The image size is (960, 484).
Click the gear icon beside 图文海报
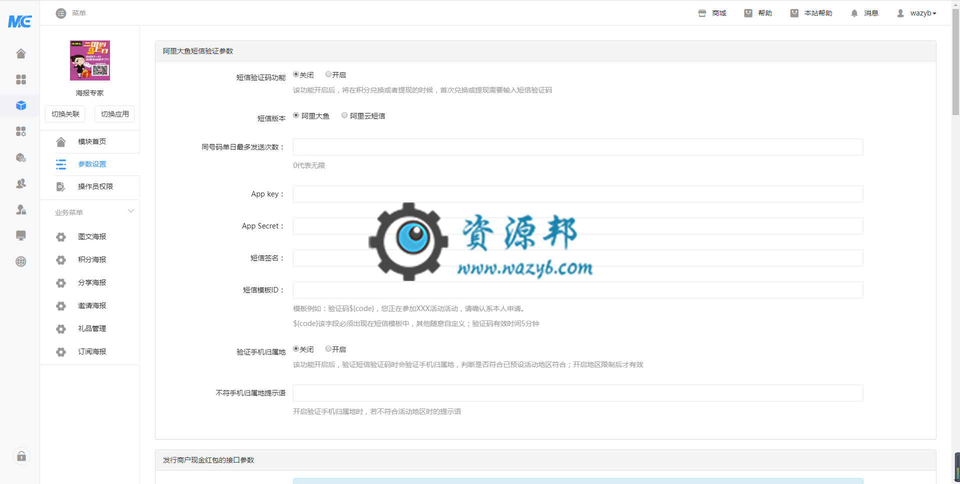coord(61,237)
